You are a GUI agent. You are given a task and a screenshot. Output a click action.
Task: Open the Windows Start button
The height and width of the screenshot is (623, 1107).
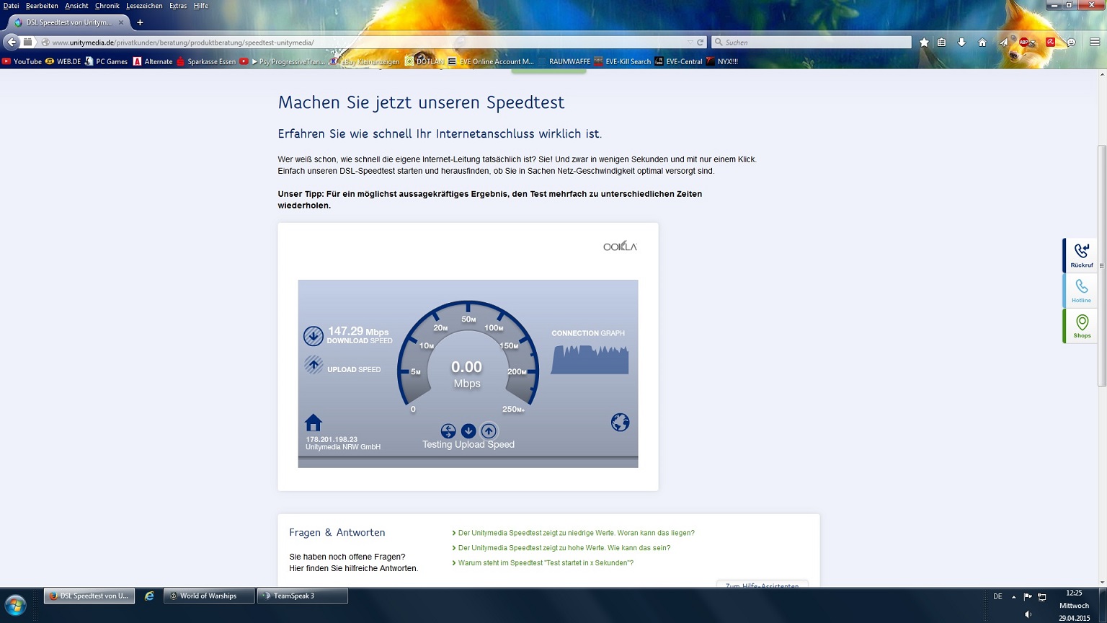coord(15,605)
